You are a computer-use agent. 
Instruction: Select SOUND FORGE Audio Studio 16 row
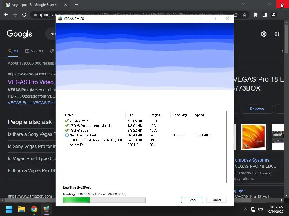(x=144, y=140)
